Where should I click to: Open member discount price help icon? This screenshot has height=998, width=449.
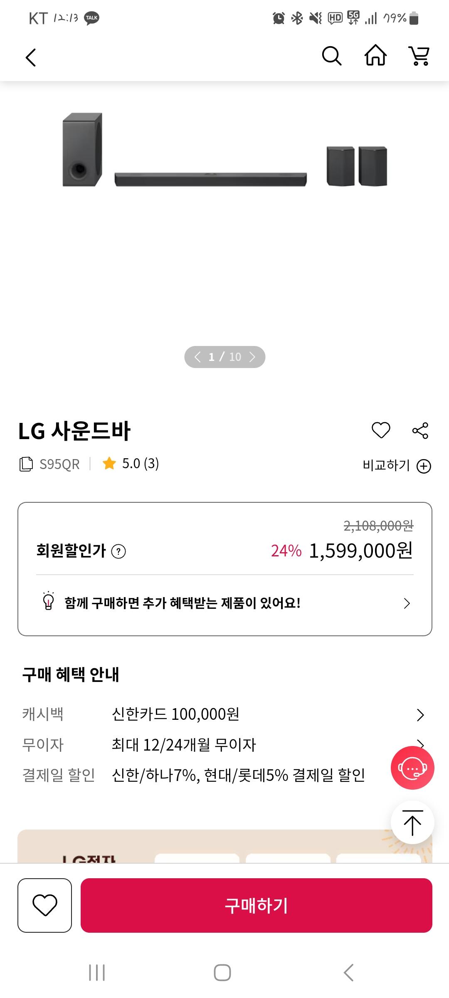click(118, 551)
